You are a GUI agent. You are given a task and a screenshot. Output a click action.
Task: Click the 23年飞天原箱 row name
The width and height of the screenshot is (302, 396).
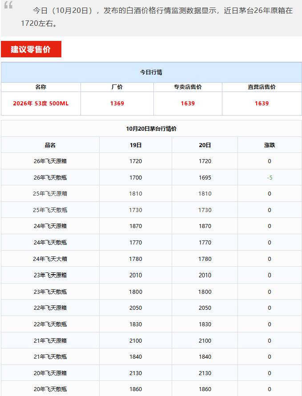click(x=50, y=275)
